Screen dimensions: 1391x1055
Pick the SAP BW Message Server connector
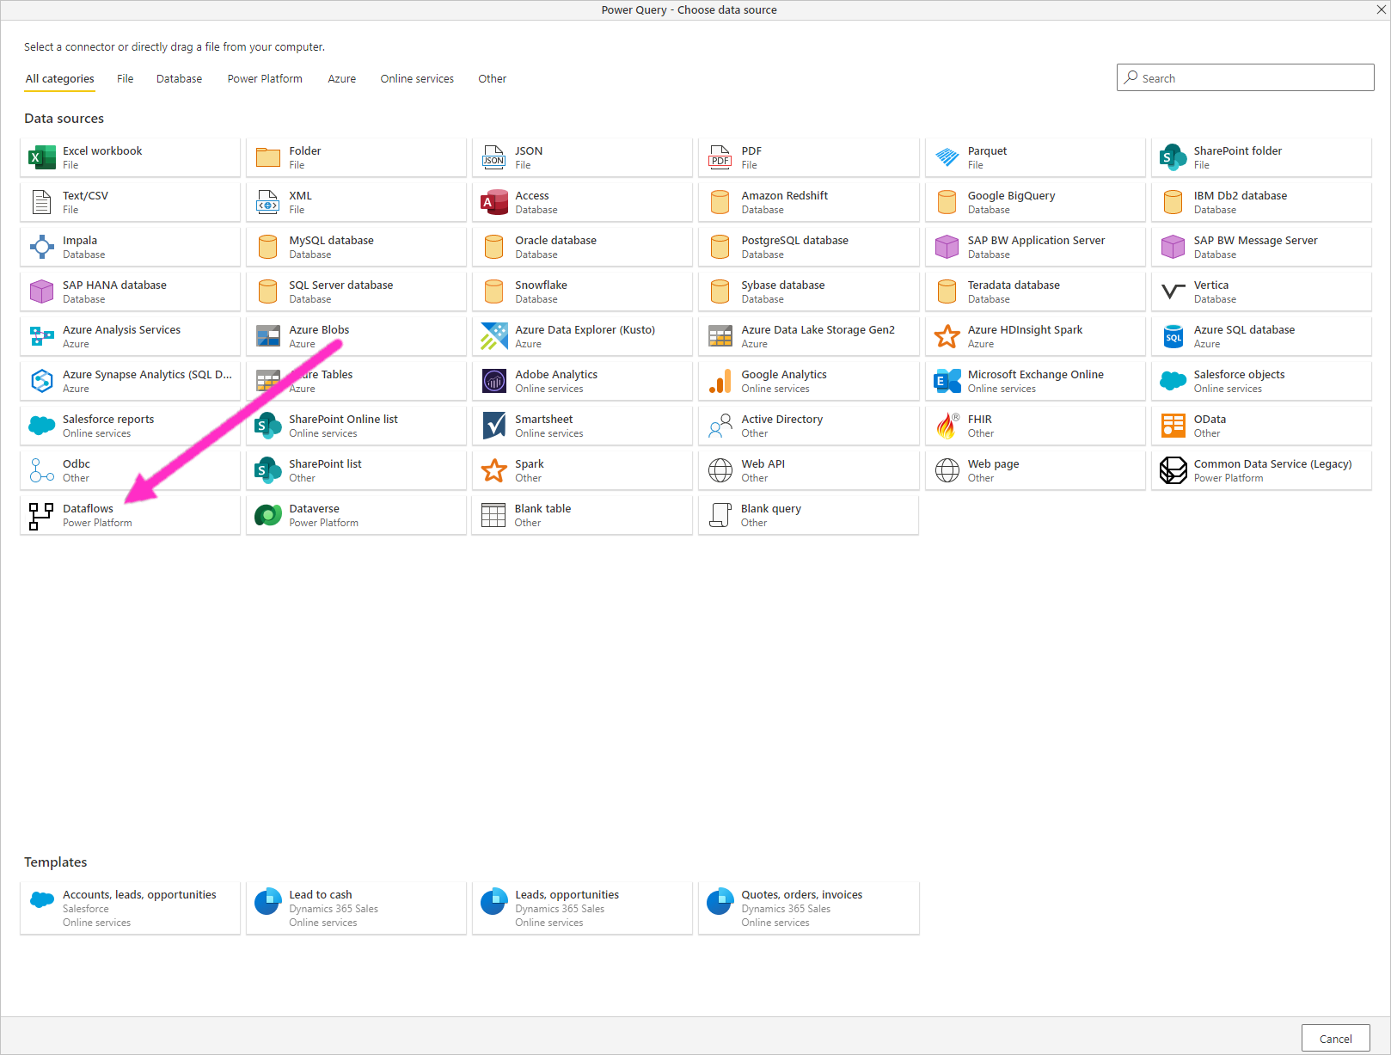coord(1261,247)
